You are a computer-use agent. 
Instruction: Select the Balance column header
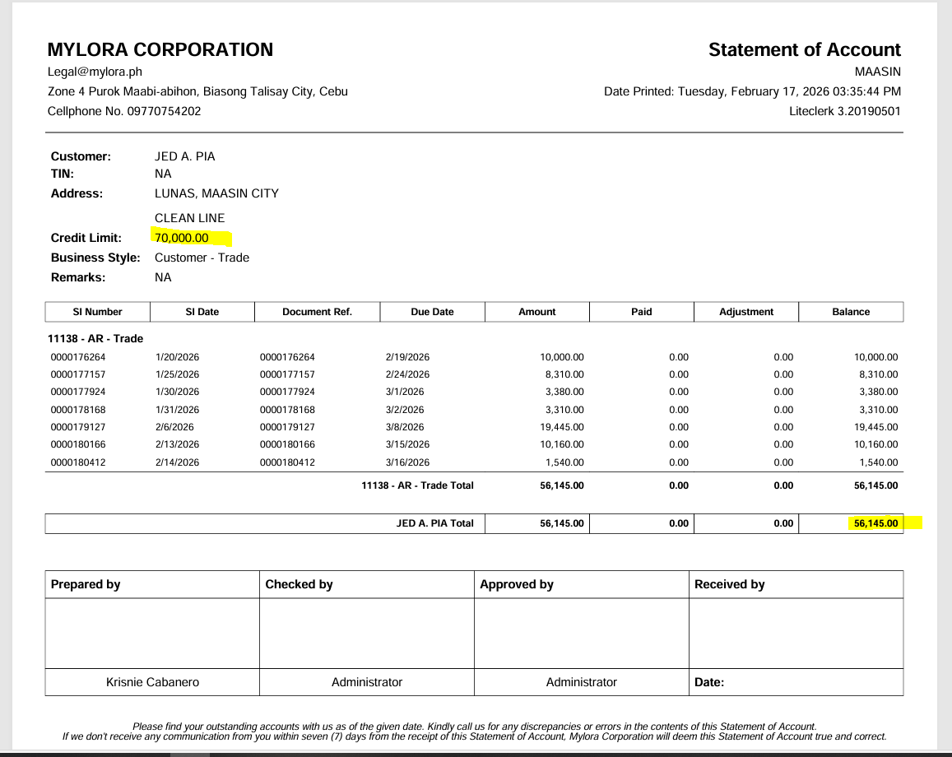(851, 312)
